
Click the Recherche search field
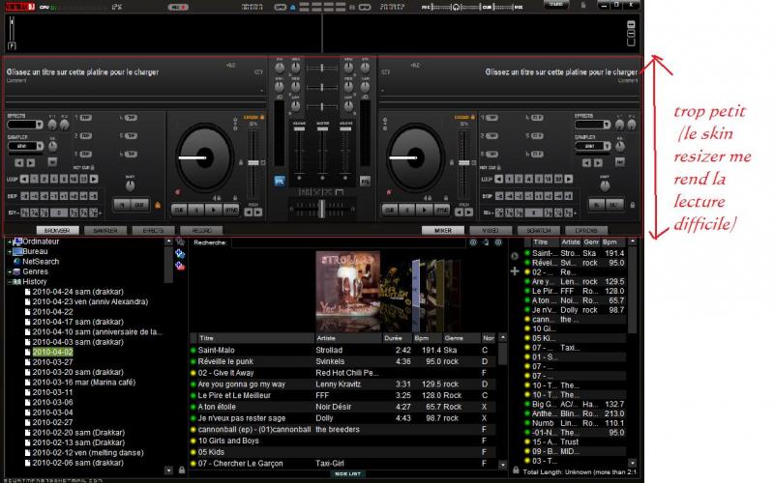click(348, 243)
